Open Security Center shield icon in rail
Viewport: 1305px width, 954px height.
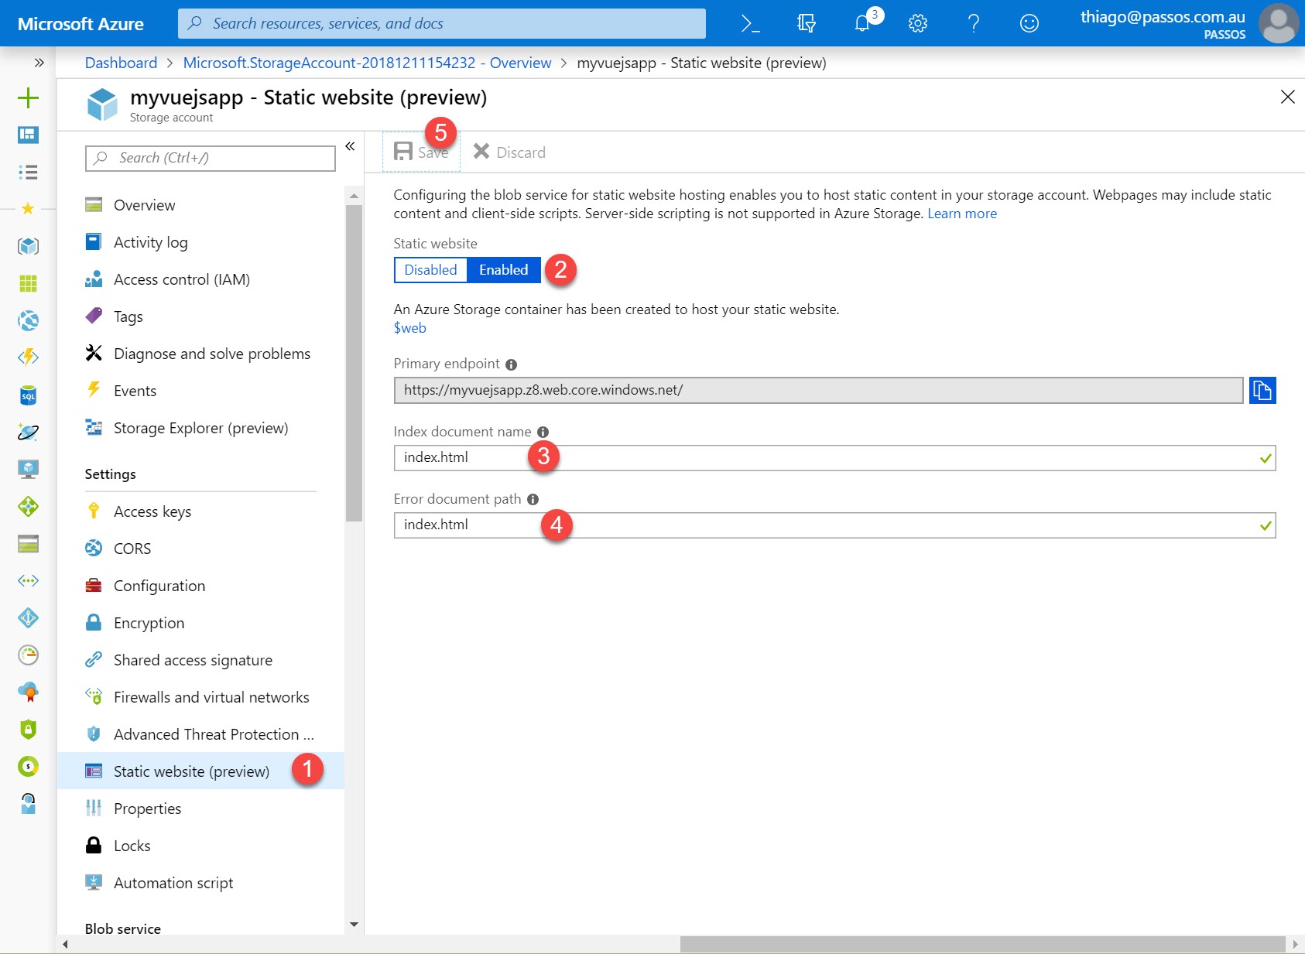[28, 729]
